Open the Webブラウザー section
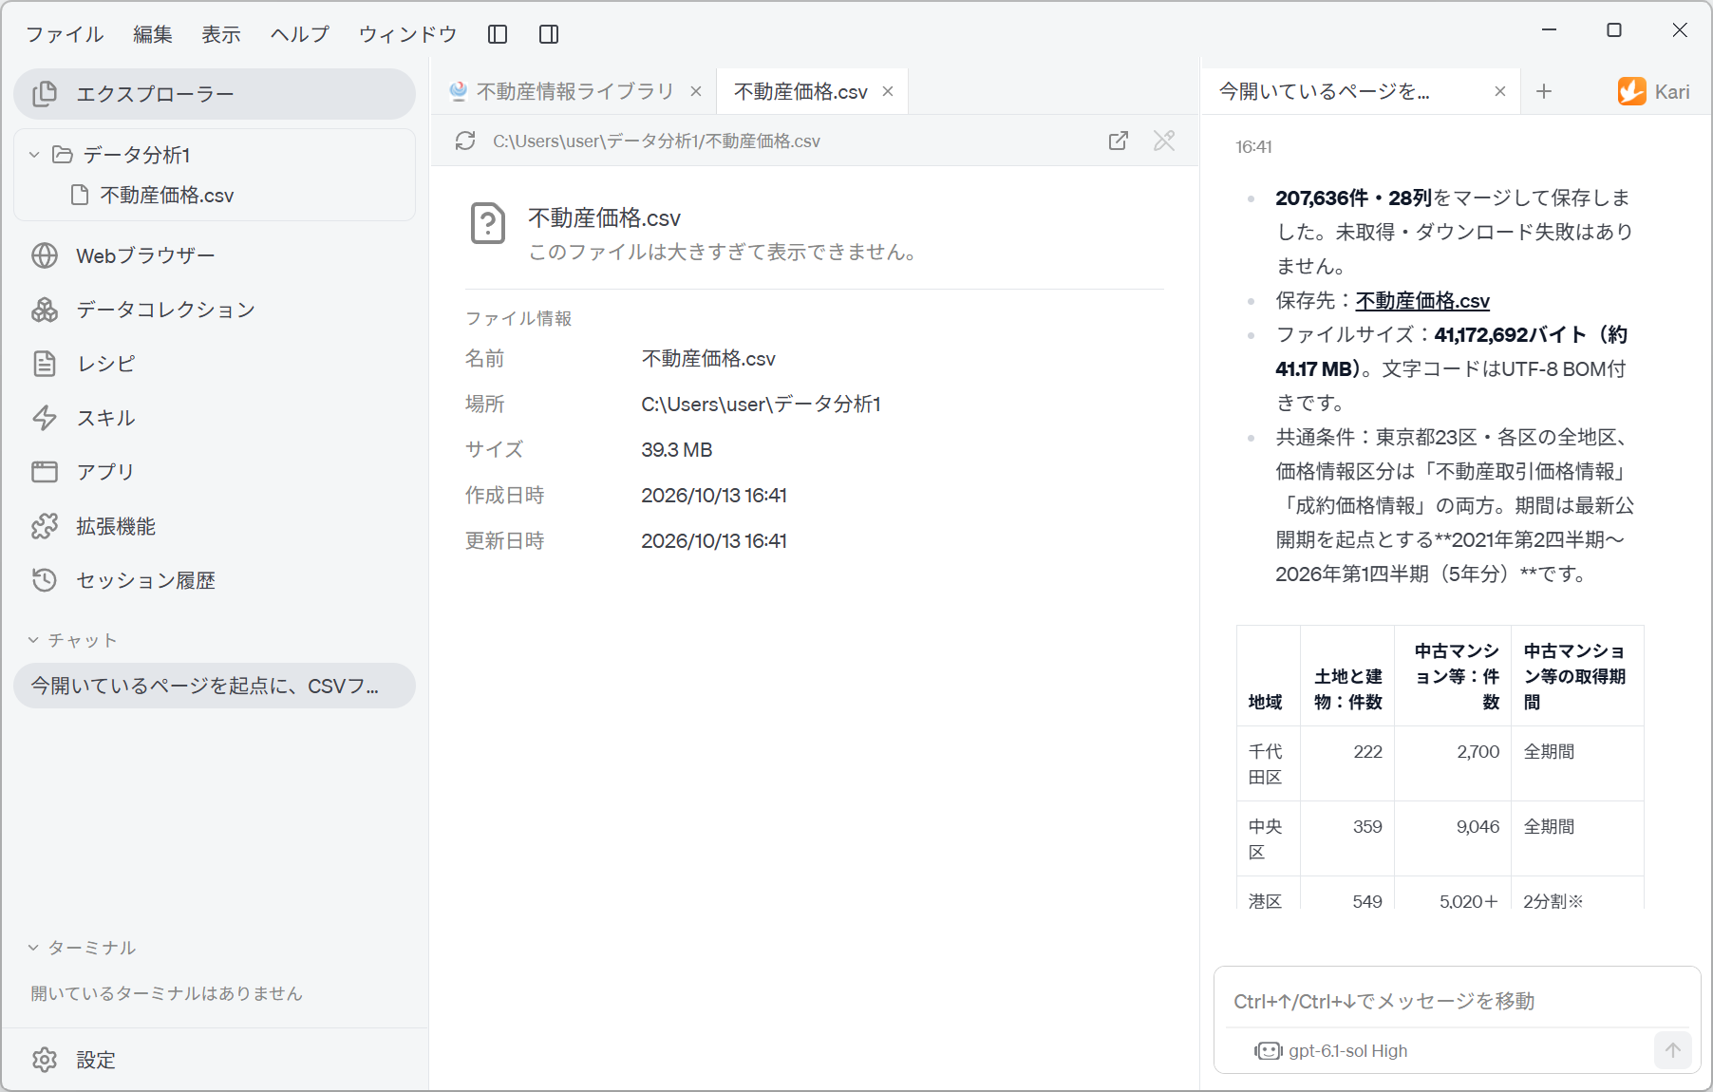 coord(215,255)
